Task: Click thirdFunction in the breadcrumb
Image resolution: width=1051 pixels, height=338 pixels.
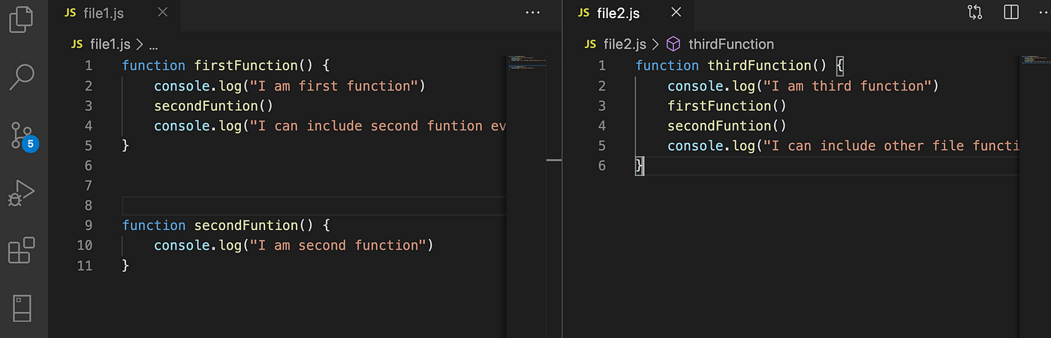Action: [x=730, y=44]
